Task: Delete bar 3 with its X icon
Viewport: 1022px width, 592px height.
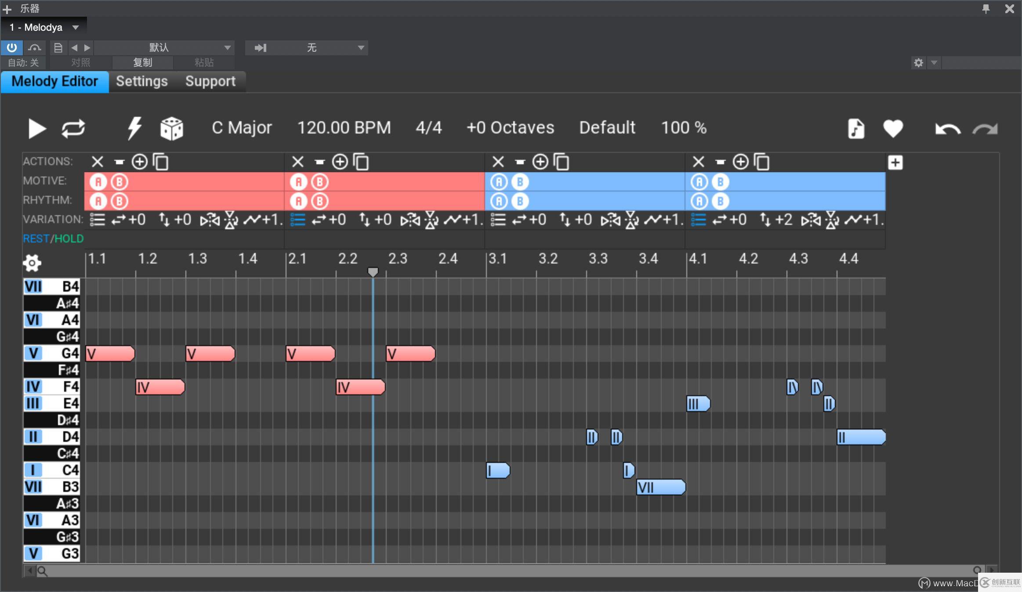Action: 498,162
